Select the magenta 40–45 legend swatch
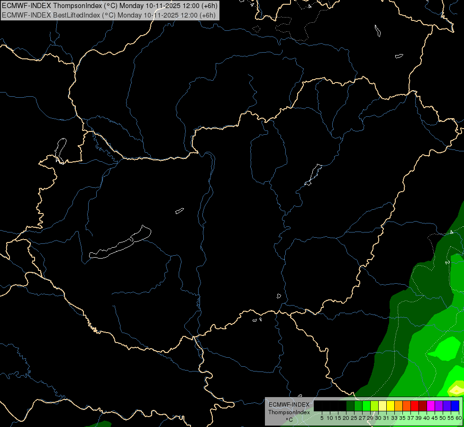Image resolution: width=464 pixels, height=427 pixels. (x=431, y=406)
